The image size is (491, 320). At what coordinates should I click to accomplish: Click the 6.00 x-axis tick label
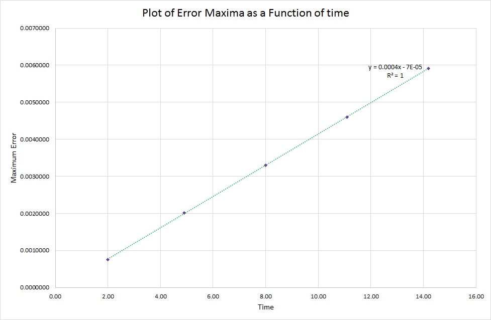(213, 296)
